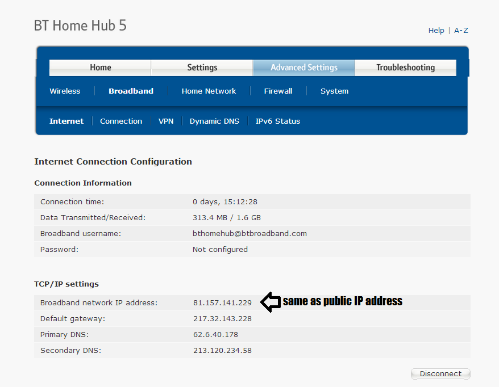Open the Home tab
Image resolution: width=499 pixels, height=387 pixels.
click(x=100, y=68)
